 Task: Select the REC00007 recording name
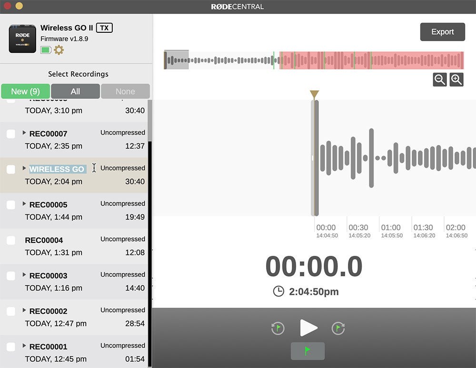coord(48,134)
